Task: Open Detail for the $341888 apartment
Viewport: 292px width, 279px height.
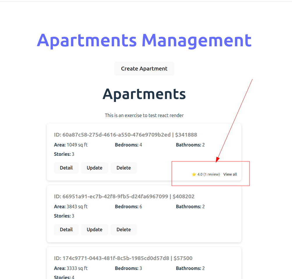Action: 66,168
